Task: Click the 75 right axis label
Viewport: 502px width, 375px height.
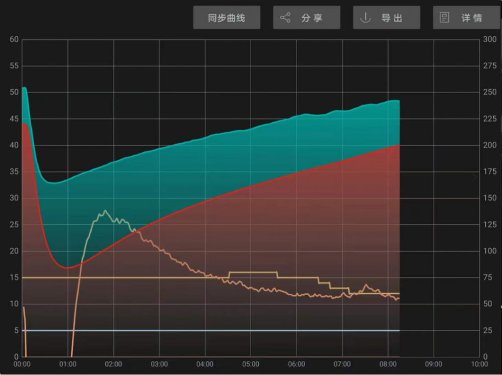Action: coord(488,277)
